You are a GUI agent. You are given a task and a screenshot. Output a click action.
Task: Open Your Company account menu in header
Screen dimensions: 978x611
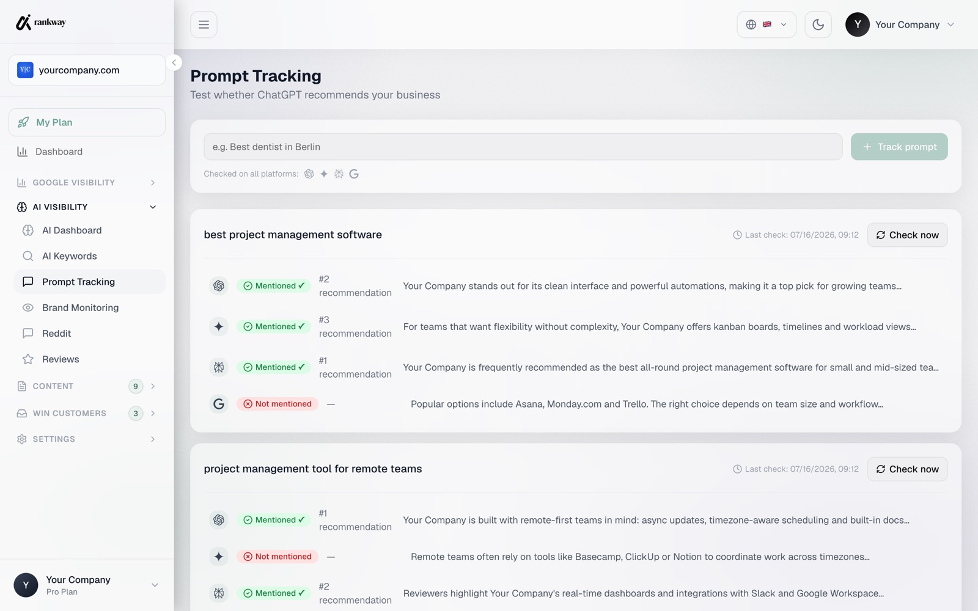pyautogui.click(x=900, y=24)
